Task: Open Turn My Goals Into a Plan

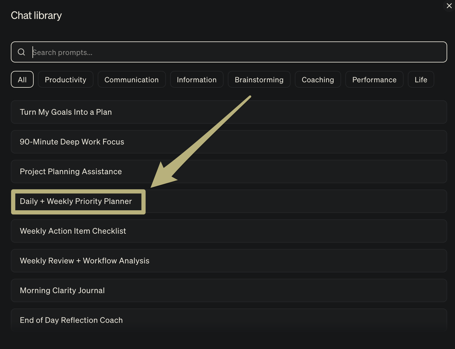Action: click(228, 112)
